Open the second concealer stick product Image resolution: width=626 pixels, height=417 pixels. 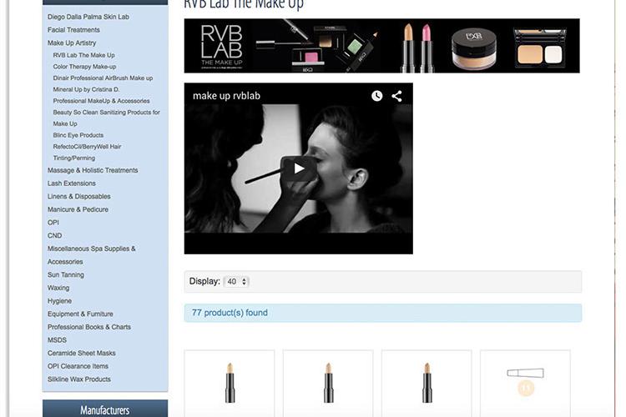(x=328, y=383)
